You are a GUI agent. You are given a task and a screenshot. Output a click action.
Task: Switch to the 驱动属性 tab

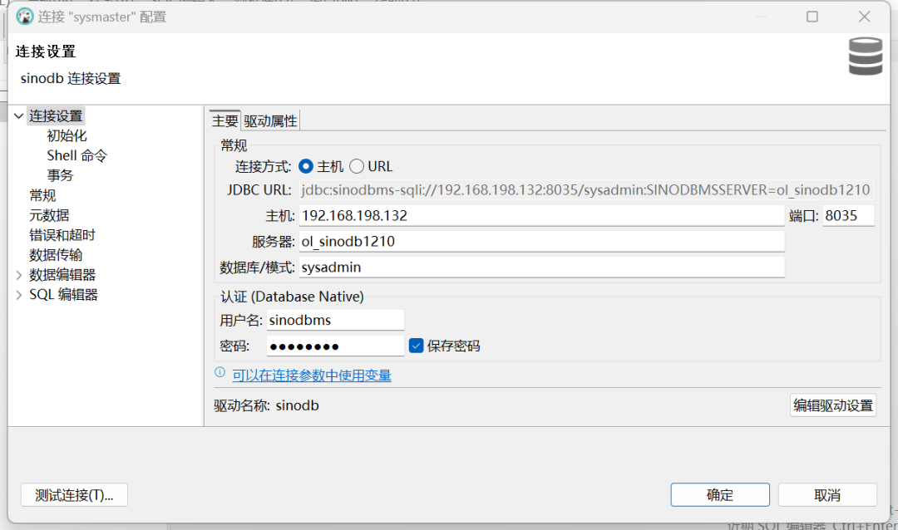pos(270,120)
